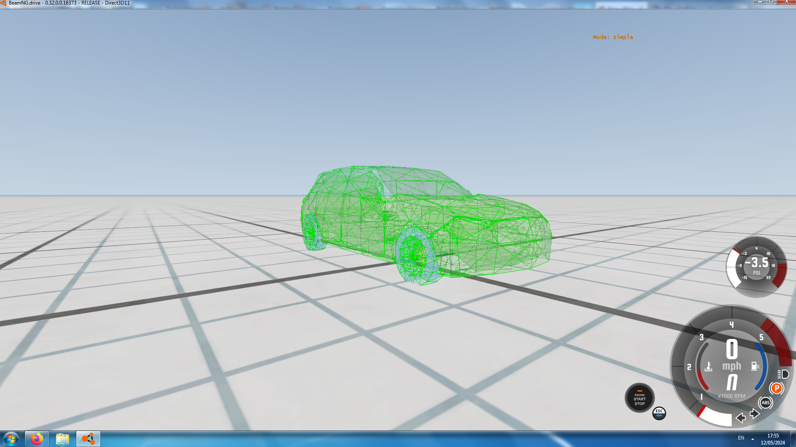The width and height of the screenshot is (796, 447).
Task: Open the Windows Start menu
Action: (11, 439)
